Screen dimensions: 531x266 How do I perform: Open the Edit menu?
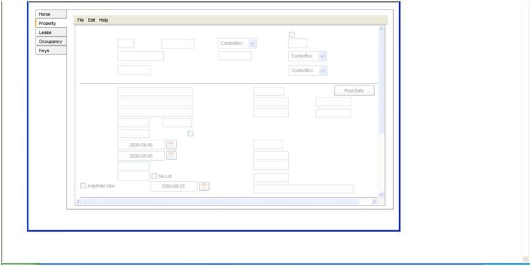(91, 20)
